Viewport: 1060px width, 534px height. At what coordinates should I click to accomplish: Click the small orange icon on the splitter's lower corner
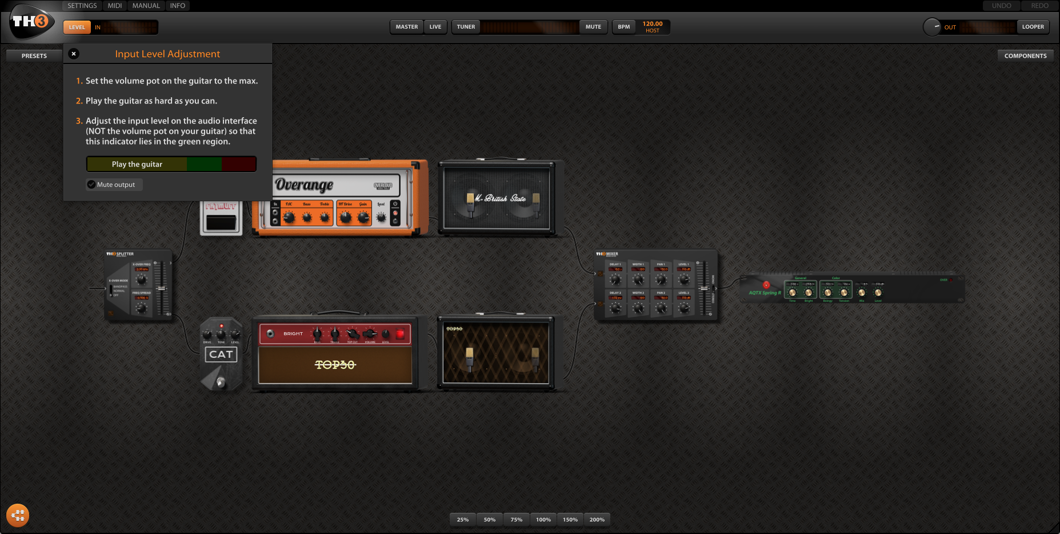click(x=111, y=313)
